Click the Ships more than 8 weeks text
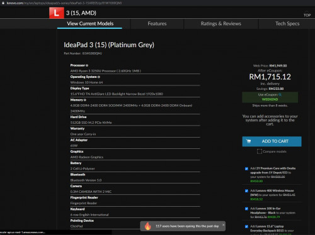Image resolution: width=315 pixels, height=235 pixels. coord(270,106)
